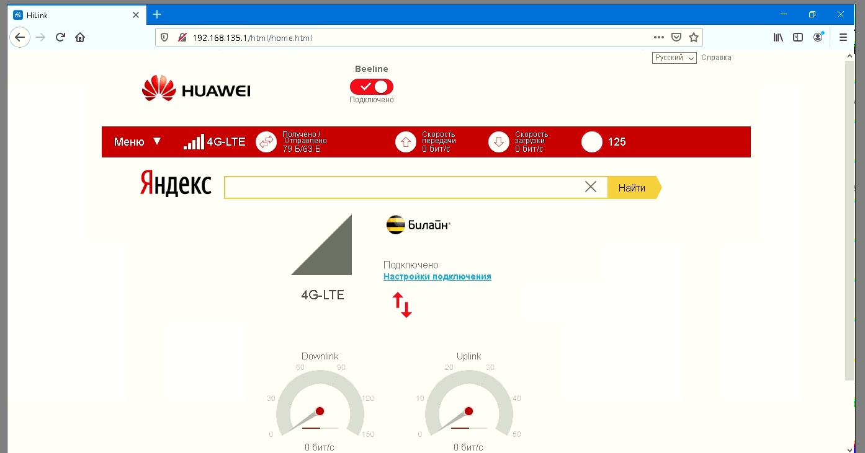Click the Билайн operator logo
The image size is (865, 453).
[x=418, y=225]
